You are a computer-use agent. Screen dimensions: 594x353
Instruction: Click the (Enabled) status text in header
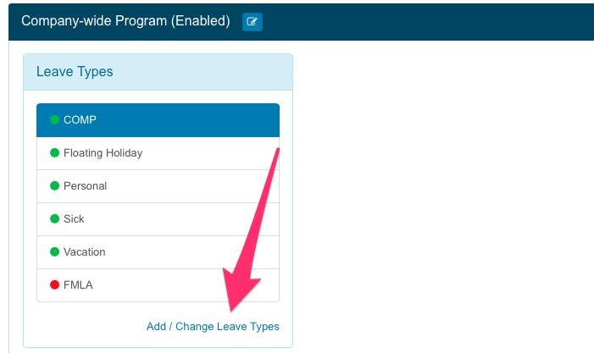[201, 21]
